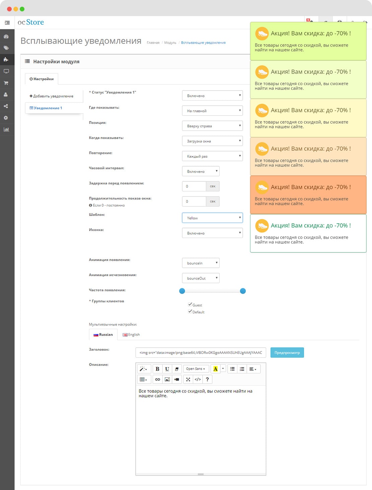The height and width of the screenshot is (490, 372).
Task: Open the bounceIn appearance animation dropdown
Action: [x=201, y=263]
